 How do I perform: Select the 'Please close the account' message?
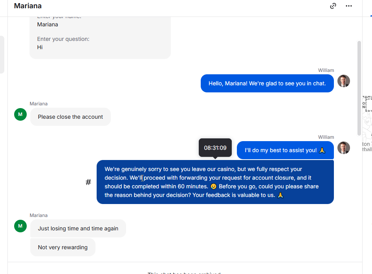[x=70, y=117]
